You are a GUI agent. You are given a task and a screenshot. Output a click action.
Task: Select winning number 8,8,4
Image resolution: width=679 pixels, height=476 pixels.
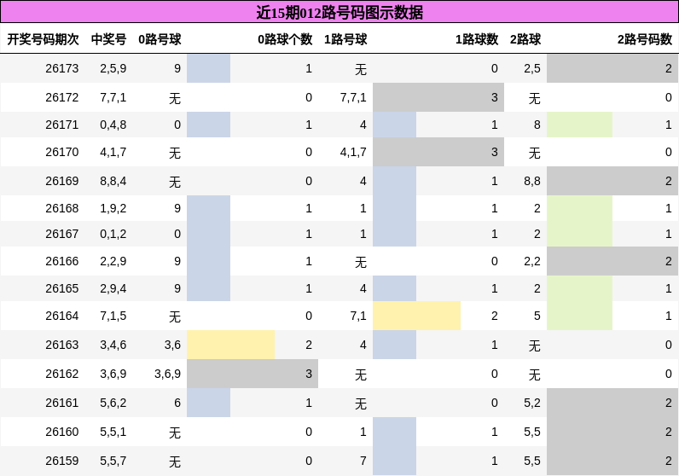point(113,181)
